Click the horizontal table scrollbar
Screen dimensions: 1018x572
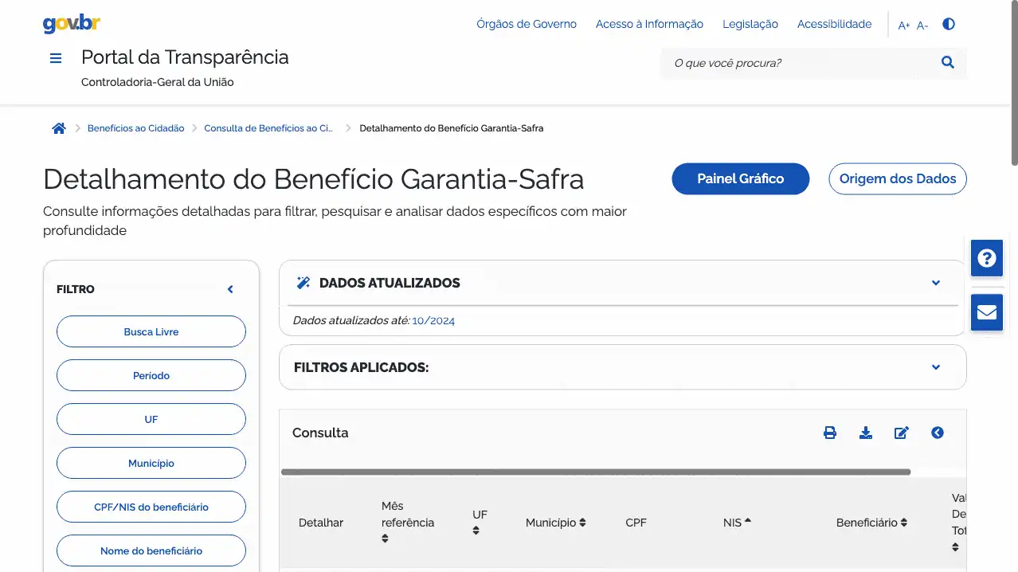(596, 472)
